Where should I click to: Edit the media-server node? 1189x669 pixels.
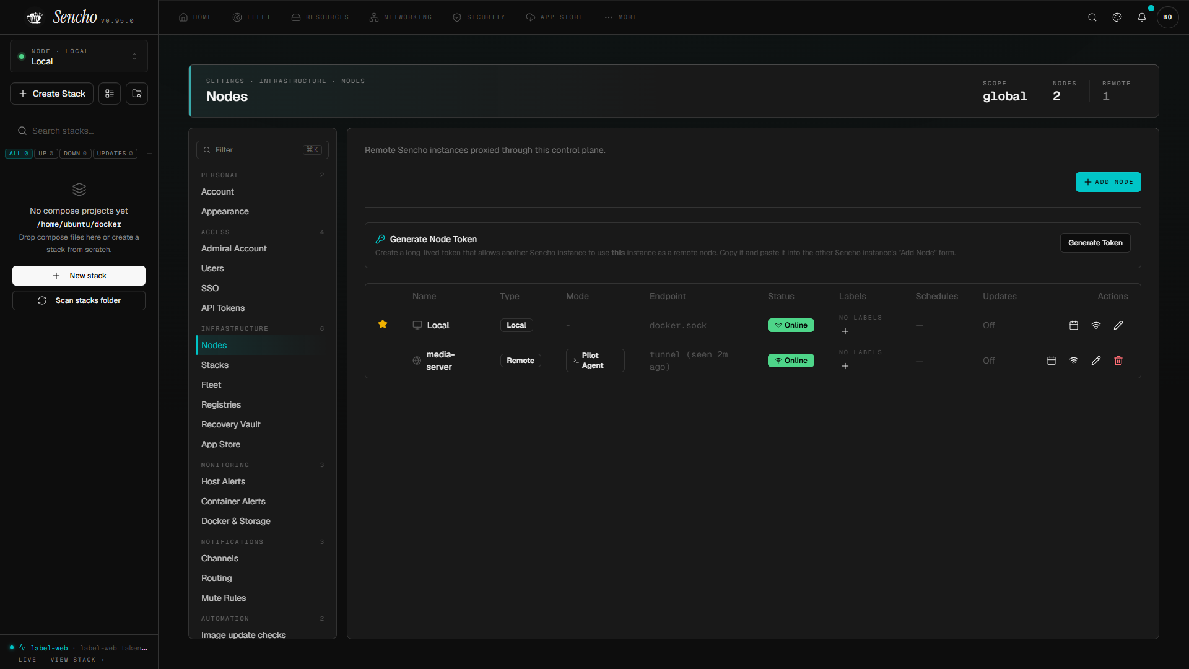click(1096, 361)
